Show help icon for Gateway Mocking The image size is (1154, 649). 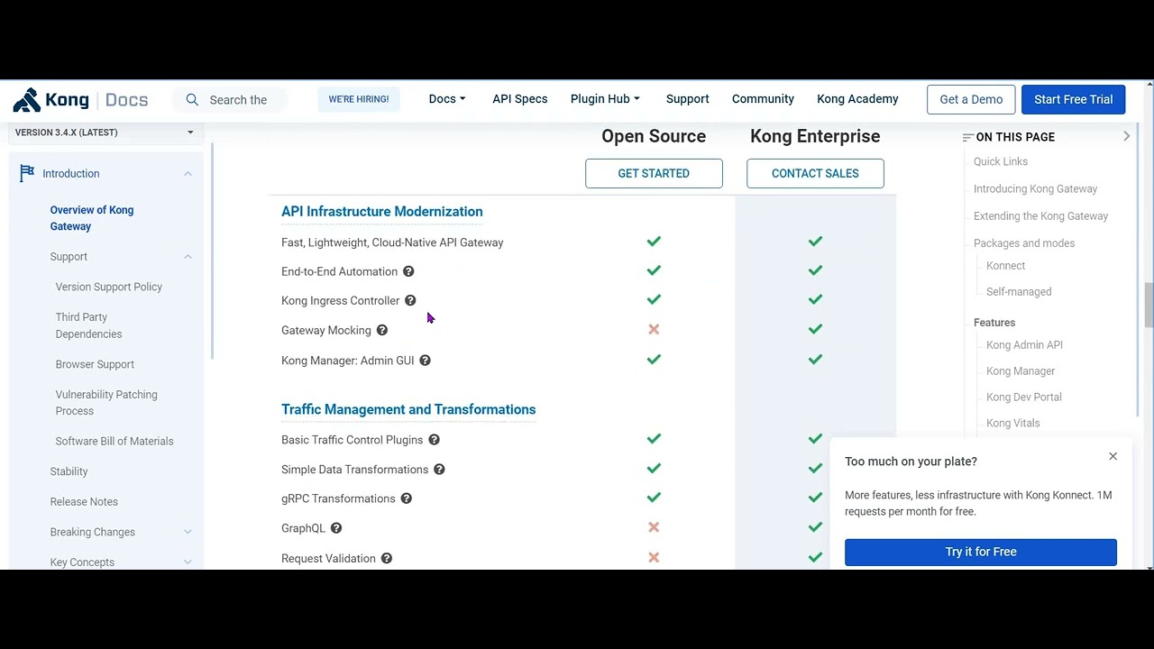(x=382, y=331)
